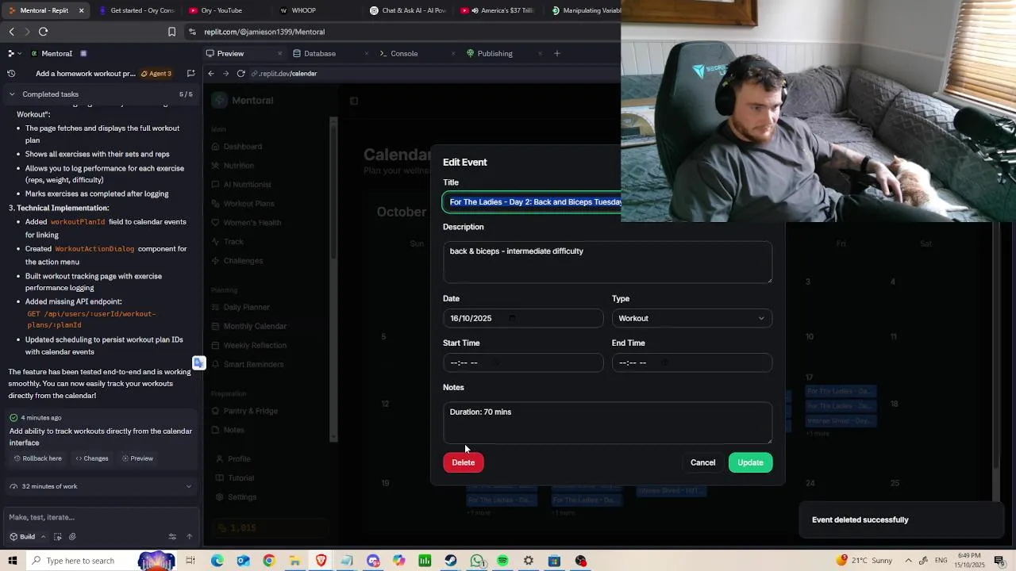Attach a file with paperclip icon

pos(72,537)
